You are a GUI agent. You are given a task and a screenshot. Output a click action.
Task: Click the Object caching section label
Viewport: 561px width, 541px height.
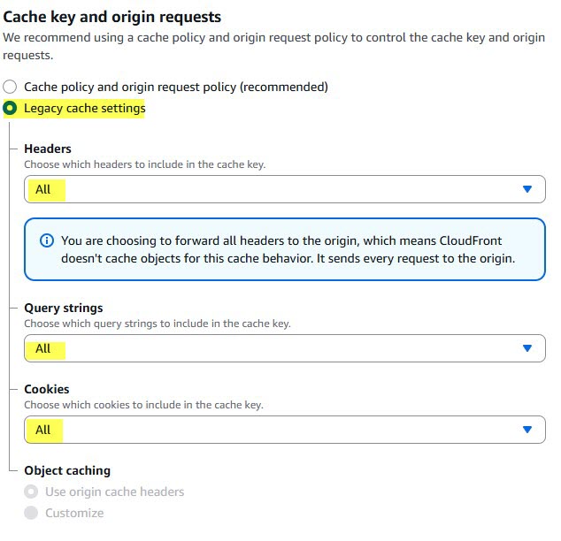pyautogui.click(x=67, y=470)
